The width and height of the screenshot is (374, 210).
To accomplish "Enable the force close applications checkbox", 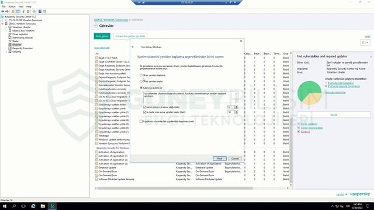I will click(141, 121).
